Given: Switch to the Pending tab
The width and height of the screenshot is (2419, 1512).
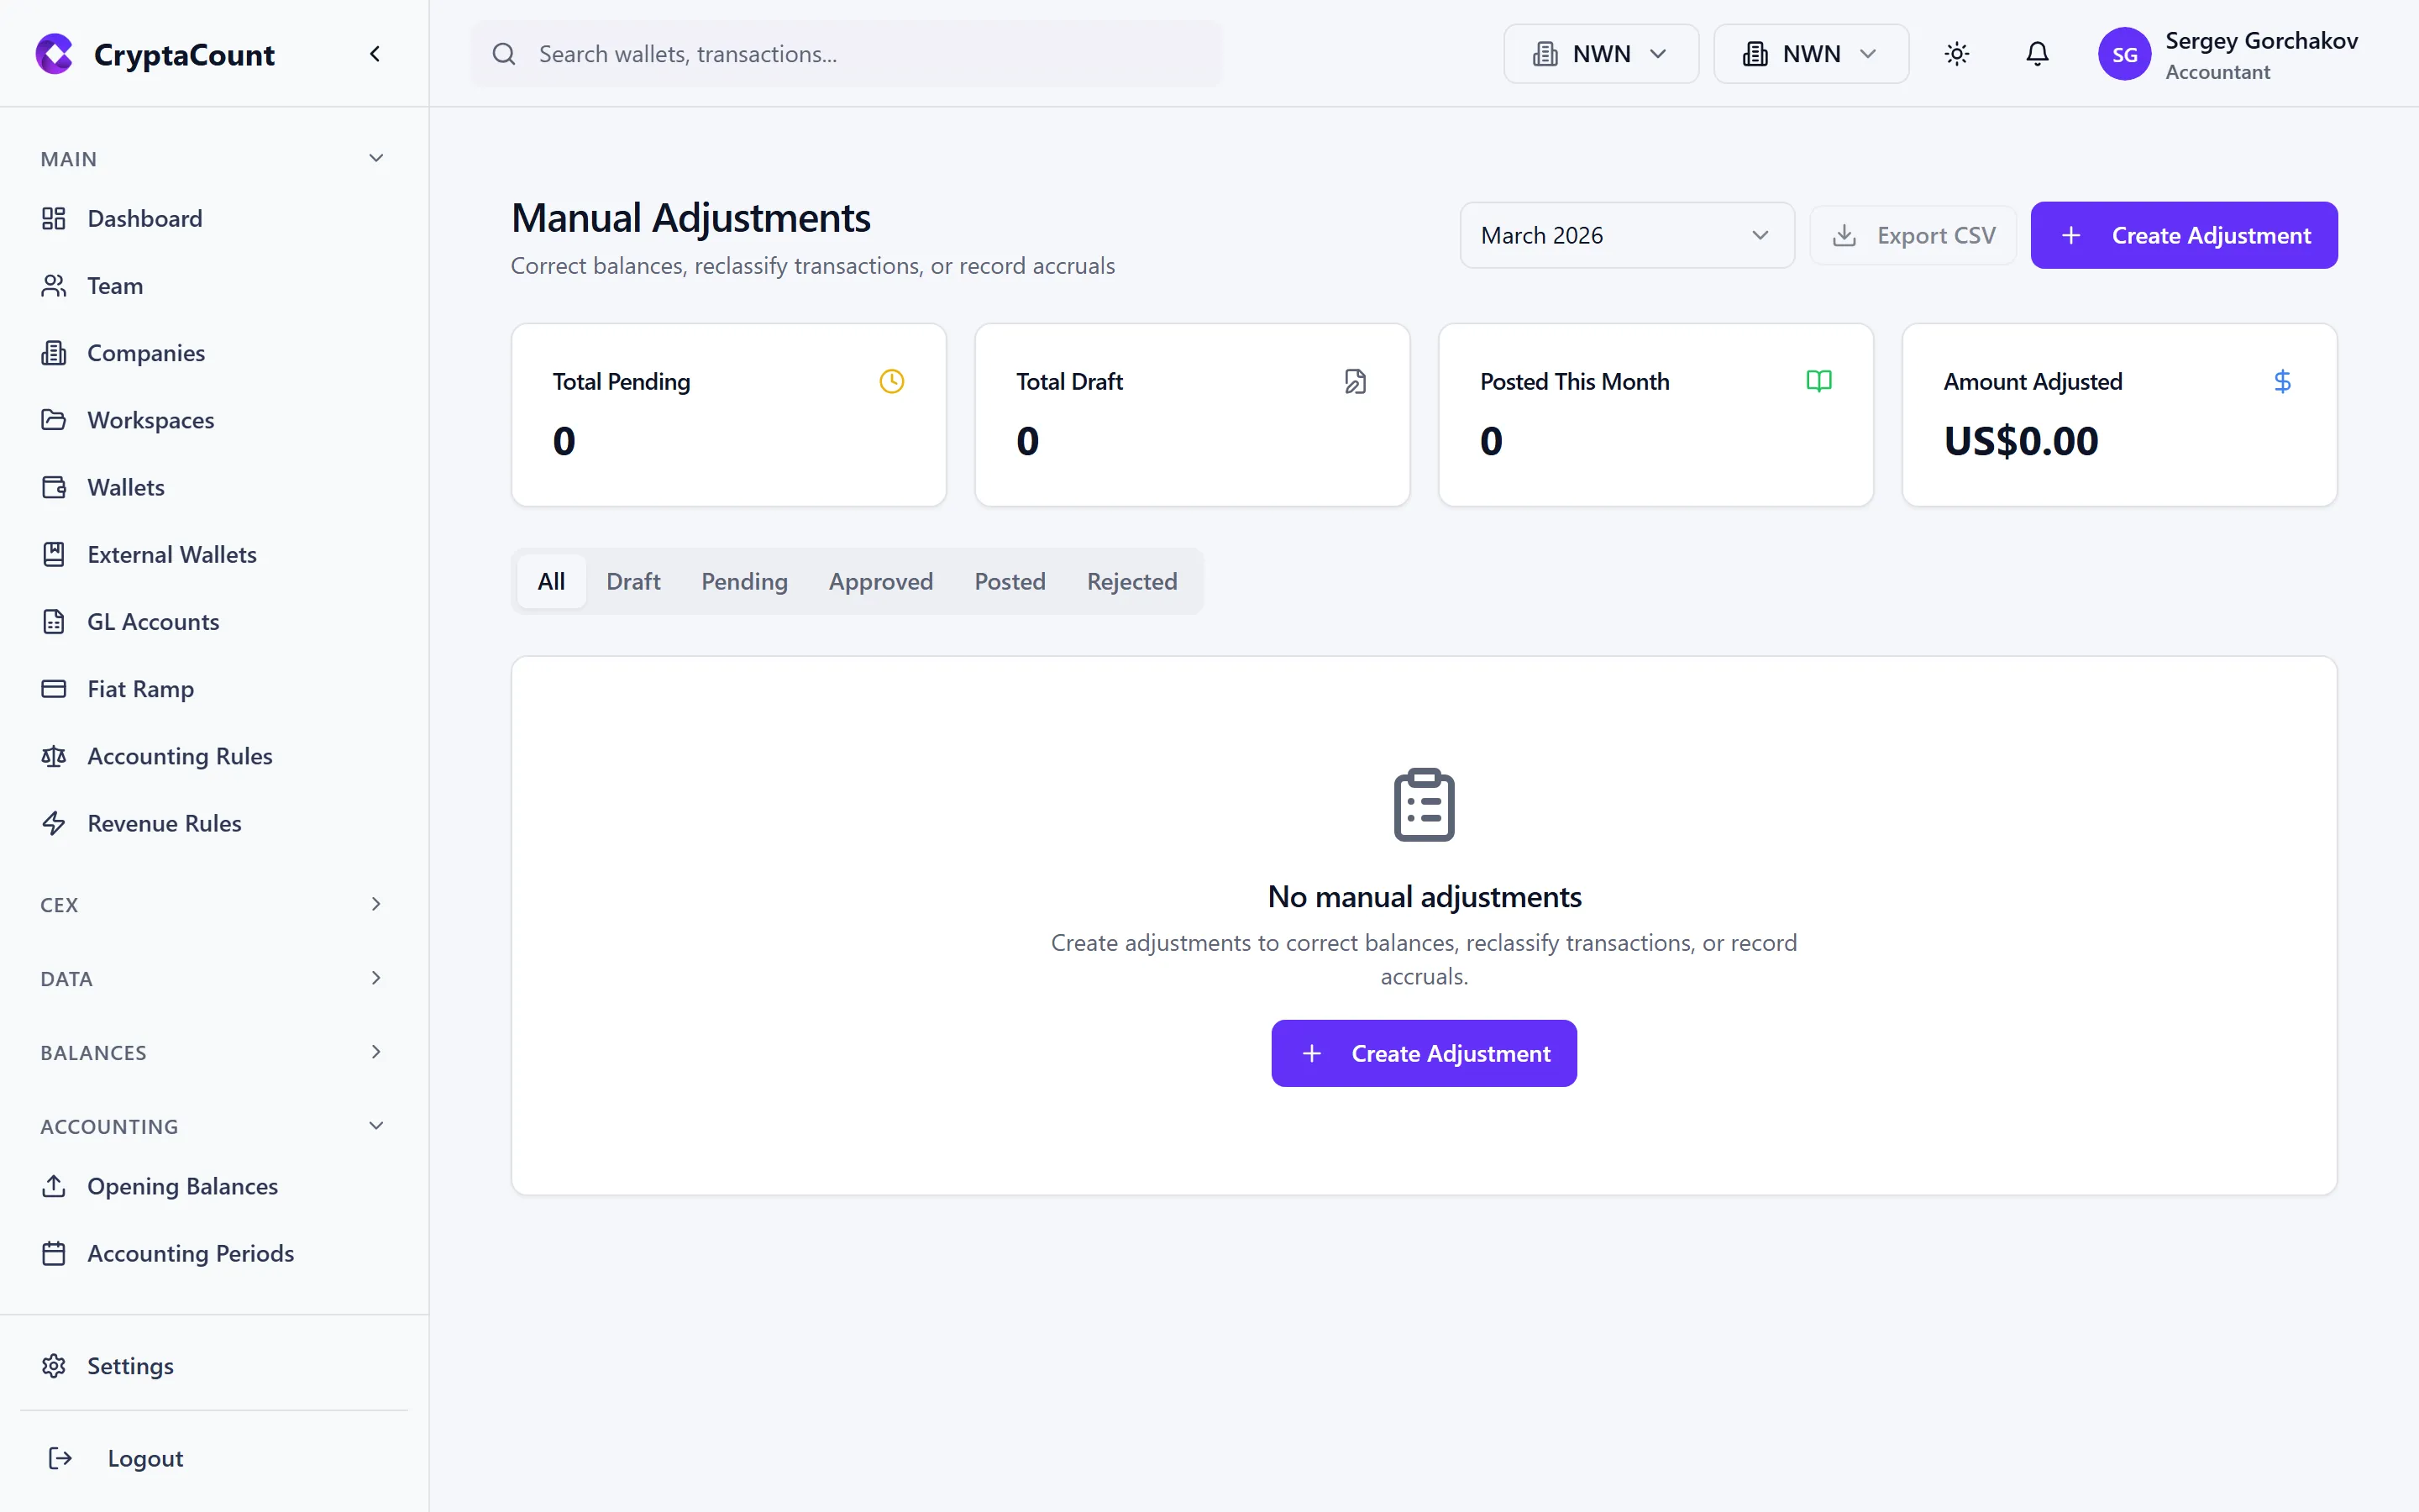Looking at the screenshot, I should pos(743,581).
